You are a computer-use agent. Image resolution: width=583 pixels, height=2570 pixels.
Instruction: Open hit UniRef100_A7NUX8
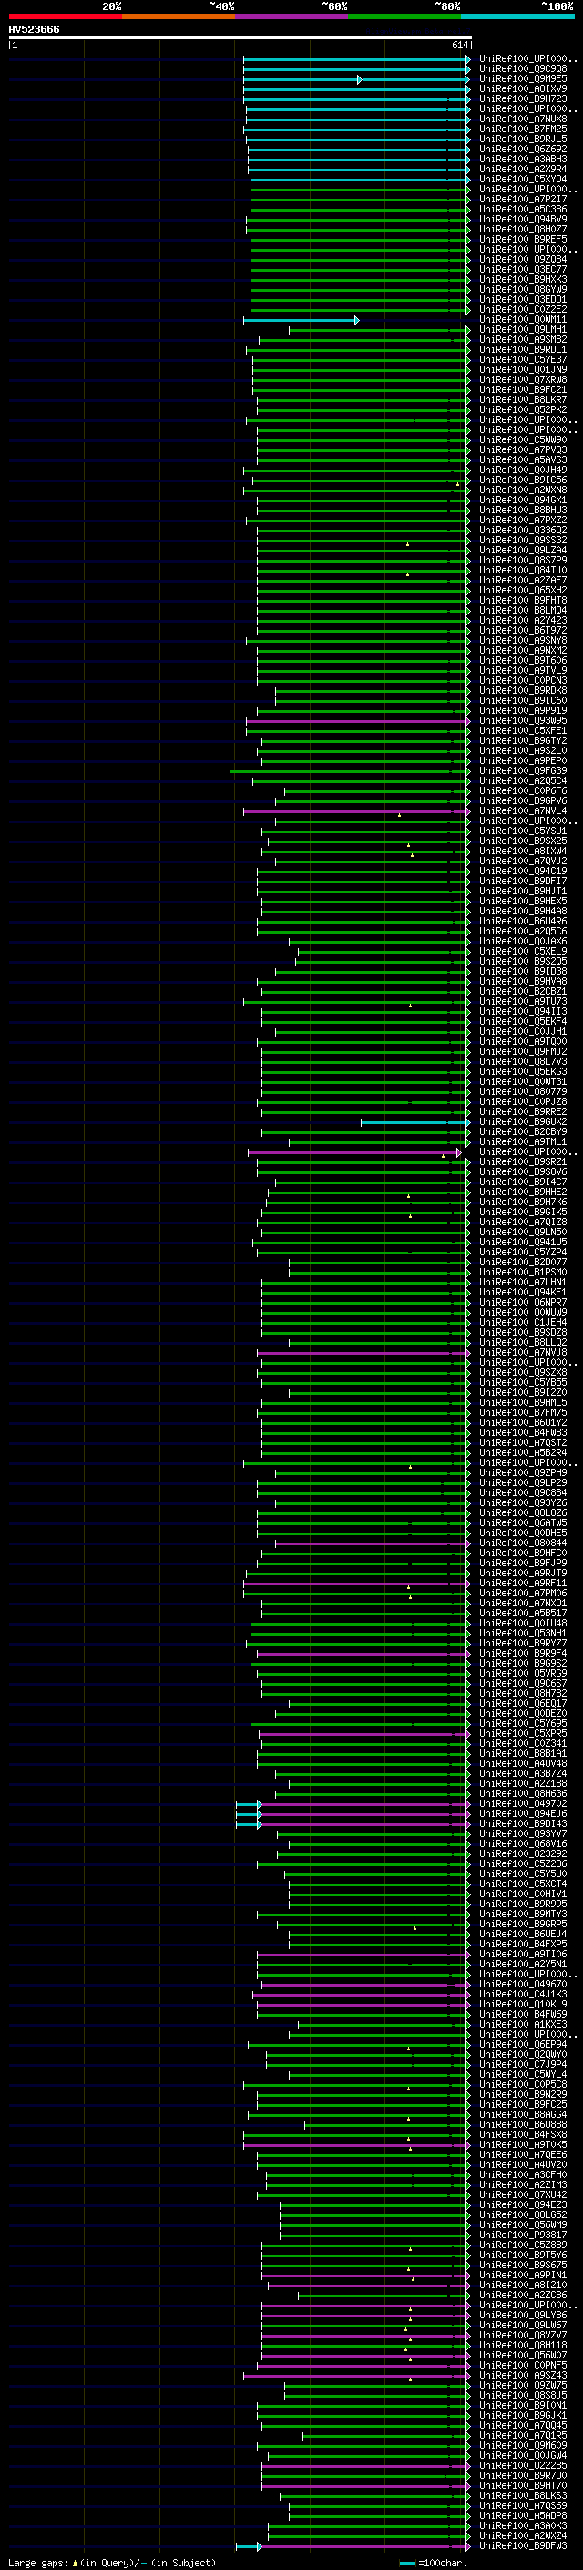pos(523,119)
